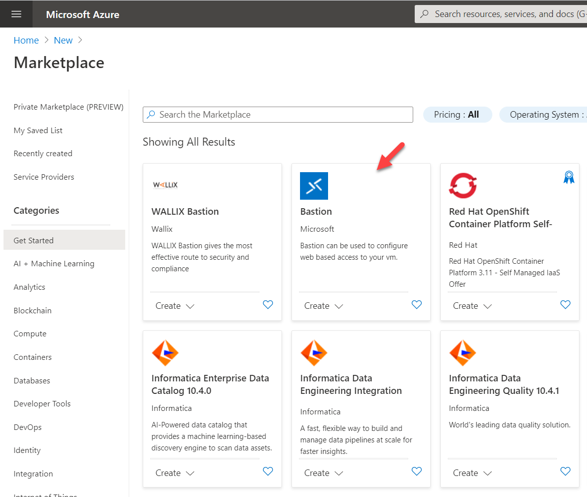Focus the Search resources, services, and docs box
Screen dimensions: 587x497
[x=501, y=14]
